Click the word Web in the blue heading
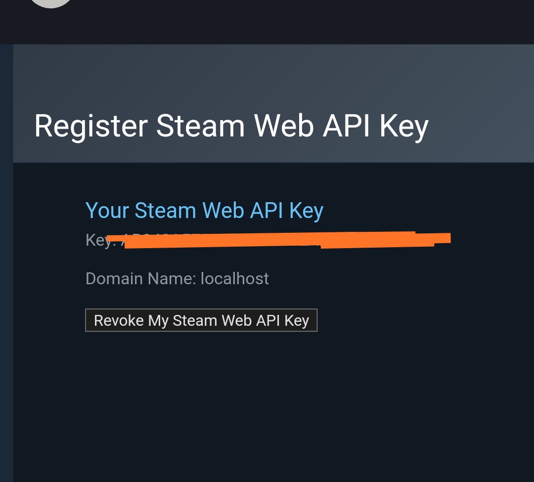Viewport: 534px width, 482px height. point(223,211)
